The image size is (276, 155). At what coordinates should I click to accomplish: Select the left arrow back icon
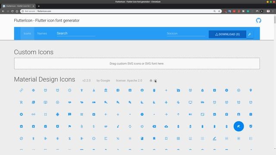[x=106, y=115]
